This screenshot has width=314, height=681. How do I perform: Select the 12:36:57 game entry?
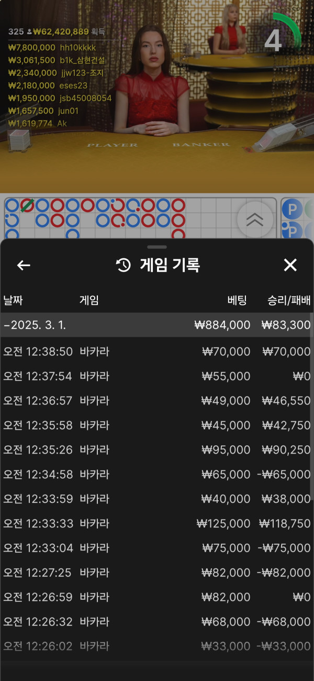coord(156,401)
